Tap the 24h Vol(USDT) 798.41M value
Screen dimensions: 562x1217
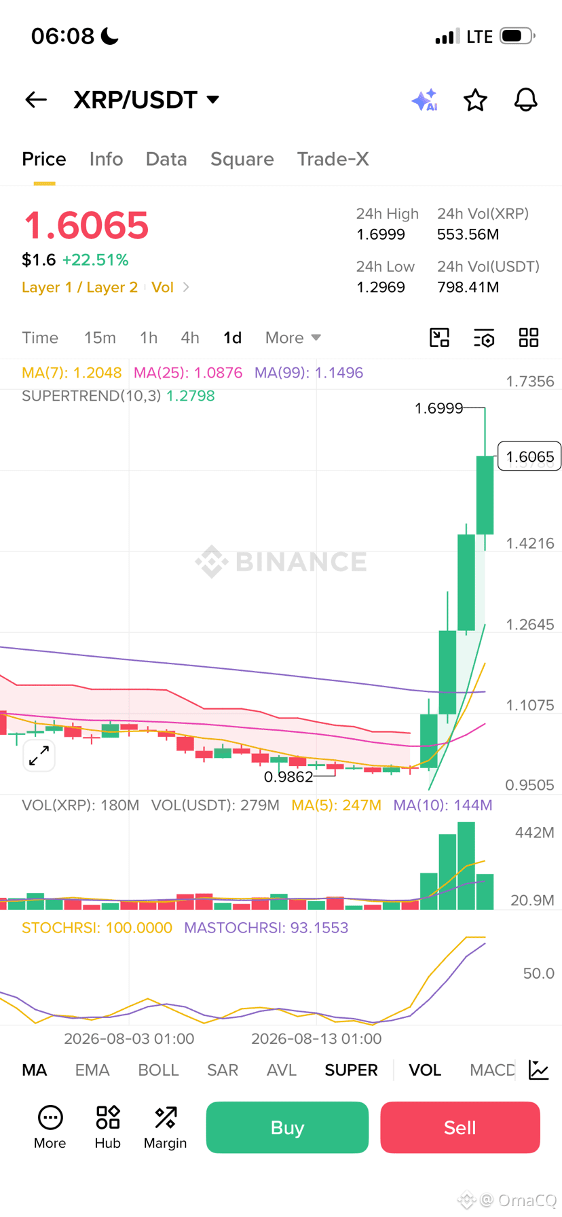[x=468, y=287]
